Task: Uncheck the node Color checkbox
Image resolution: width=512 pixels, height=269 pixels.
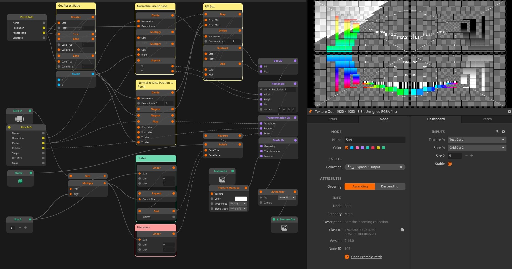Action: pos(346,148)
